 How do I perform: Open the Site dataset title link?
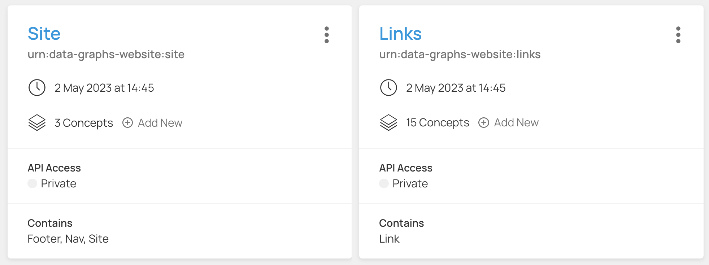44,34
